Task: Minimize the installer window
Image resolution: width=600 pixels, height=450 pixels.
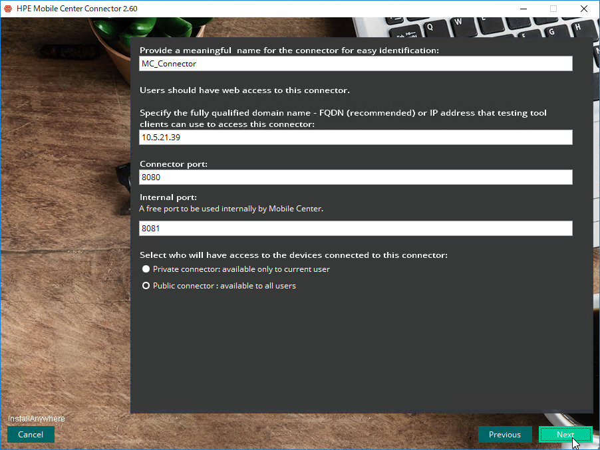Action: [523, 9]
